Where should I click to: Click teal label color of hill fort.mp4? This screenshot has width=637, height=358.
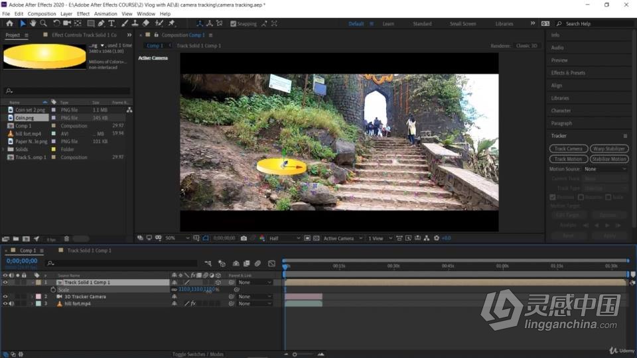coord(38,304)
